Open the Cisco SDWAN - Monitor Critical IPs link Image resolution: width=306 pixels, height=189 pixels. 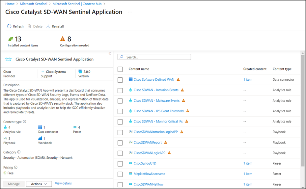coord(158,121)
